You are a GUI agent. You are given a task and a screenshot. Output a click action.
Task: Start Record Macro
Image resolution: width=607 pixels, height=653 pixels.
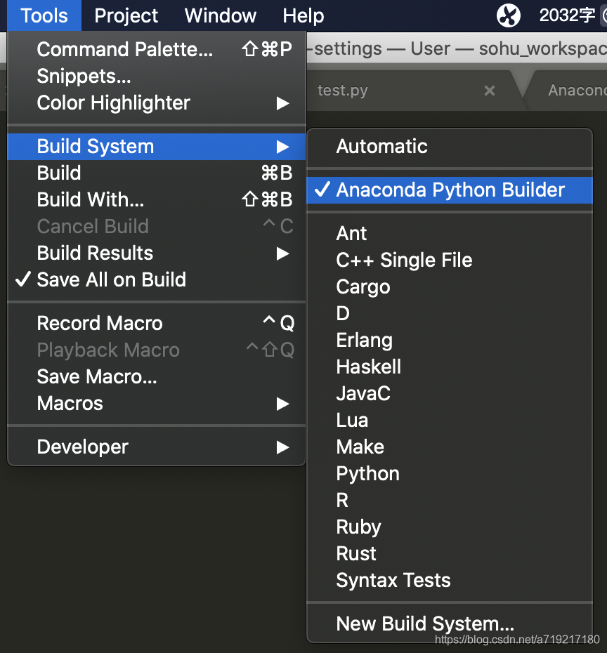(99, 323)
